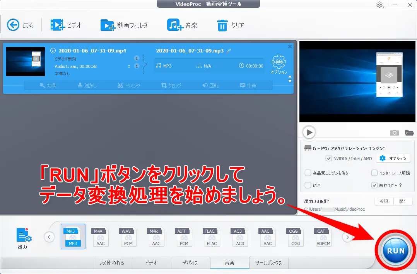Open the 出力 output settings icon

[24, 235]
